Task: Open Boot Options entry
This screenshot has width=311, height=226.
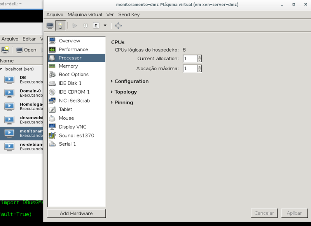Action: click(77, 75)
